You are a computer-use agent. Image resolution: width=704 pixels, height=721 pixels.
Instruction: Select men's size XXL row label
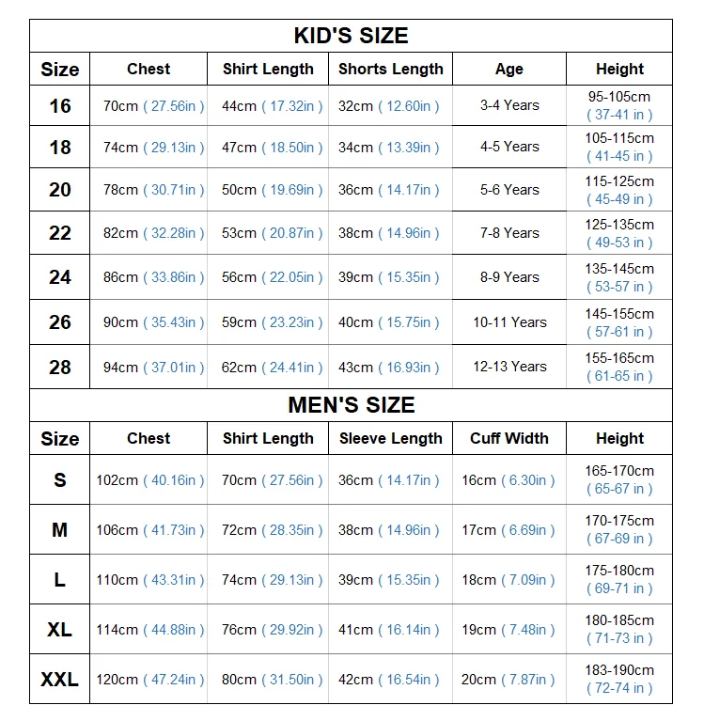pos(59,679)
